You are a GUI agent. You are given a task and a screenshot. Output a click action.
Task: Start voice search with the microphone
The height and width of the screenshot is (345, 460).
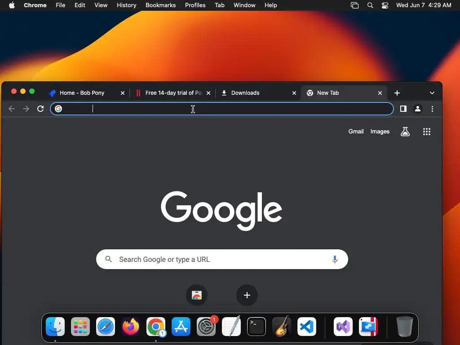point(335,259)
